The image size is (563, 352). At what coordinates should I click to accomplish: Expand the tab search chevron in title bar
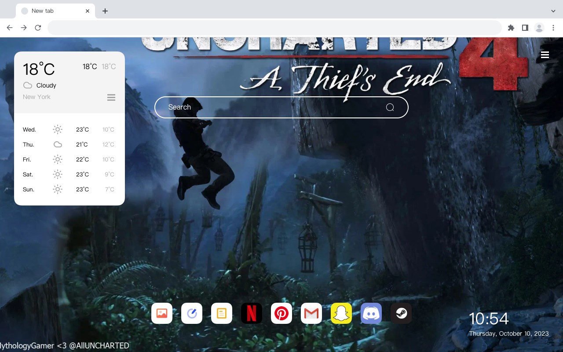pos(553,11)
